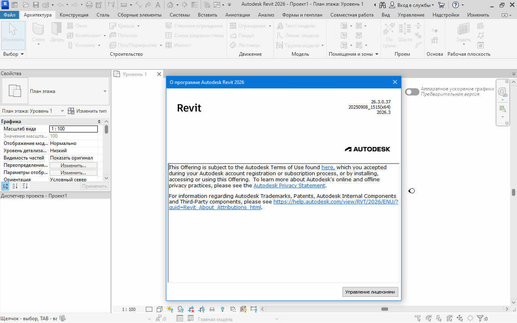
Task: Click the visual style cube icon
Action: click(x=160, y=309)
